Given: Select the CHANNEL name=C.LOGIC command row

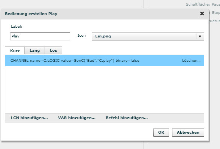Looking at the screenshot, I should pos(105,61).
